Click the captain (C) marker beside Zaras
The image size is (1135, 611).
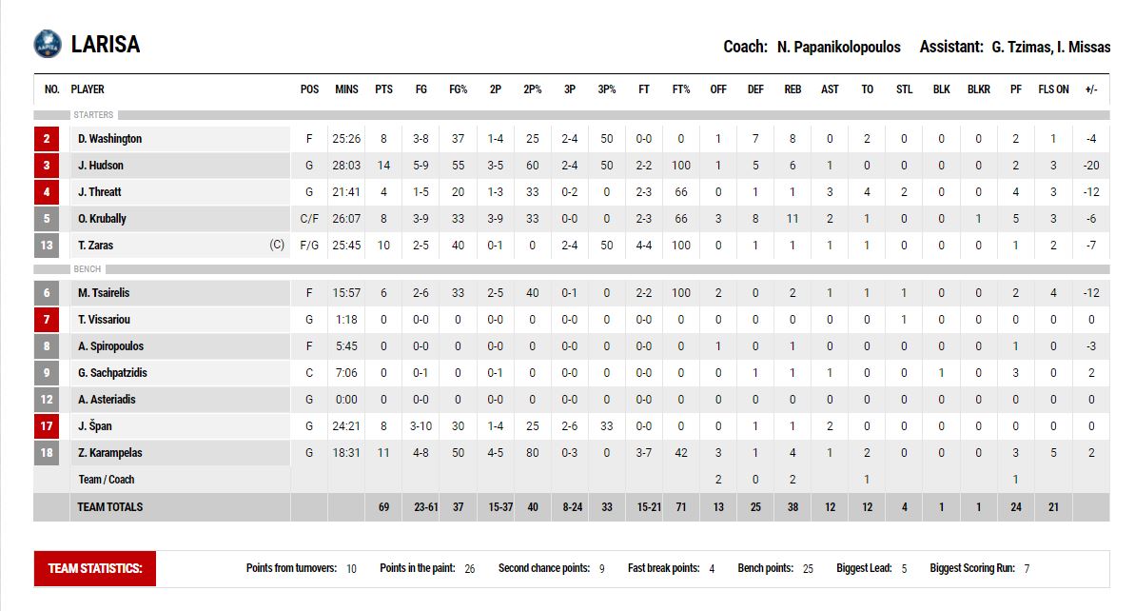tap(277, 246)
